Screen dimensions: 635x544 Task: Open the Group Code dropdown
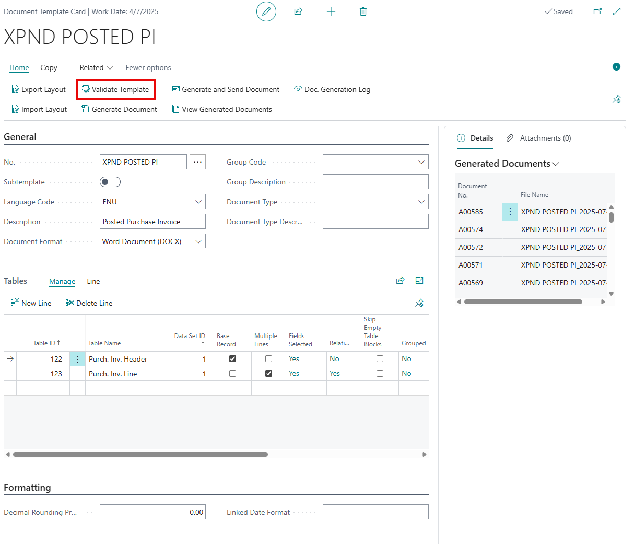[421, 162]
